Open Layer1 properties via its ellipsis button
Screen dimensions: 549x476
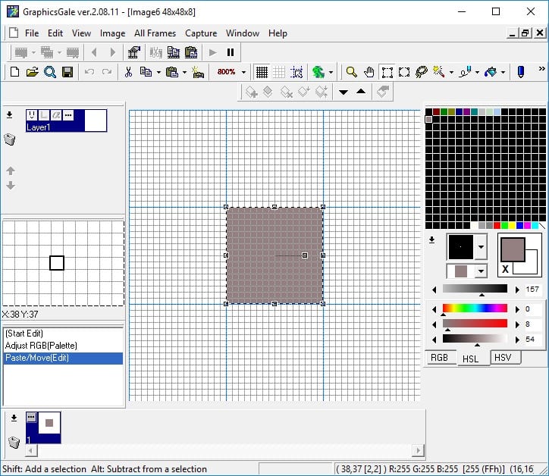pos(68,114)
